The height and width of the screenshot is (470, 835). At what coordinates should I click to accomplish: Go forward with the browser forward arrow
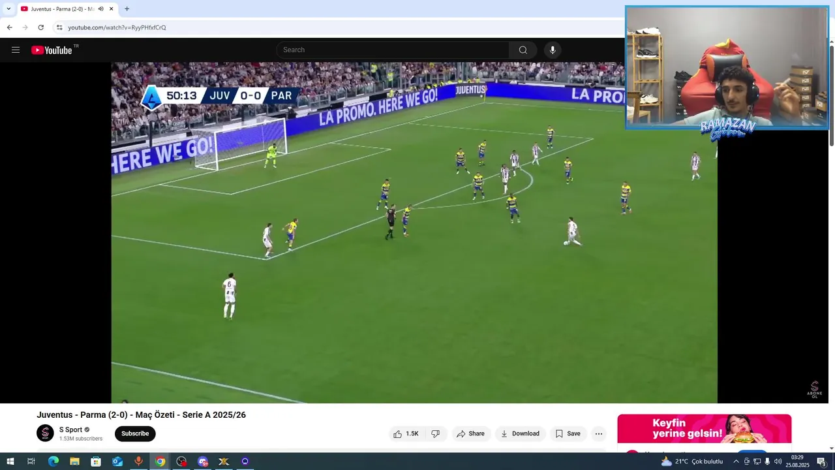click(25, 27)
